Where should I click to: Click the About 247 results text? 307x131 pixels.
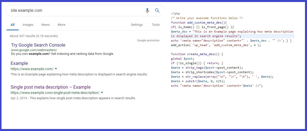pyautogui.click(x=34, y=36)
